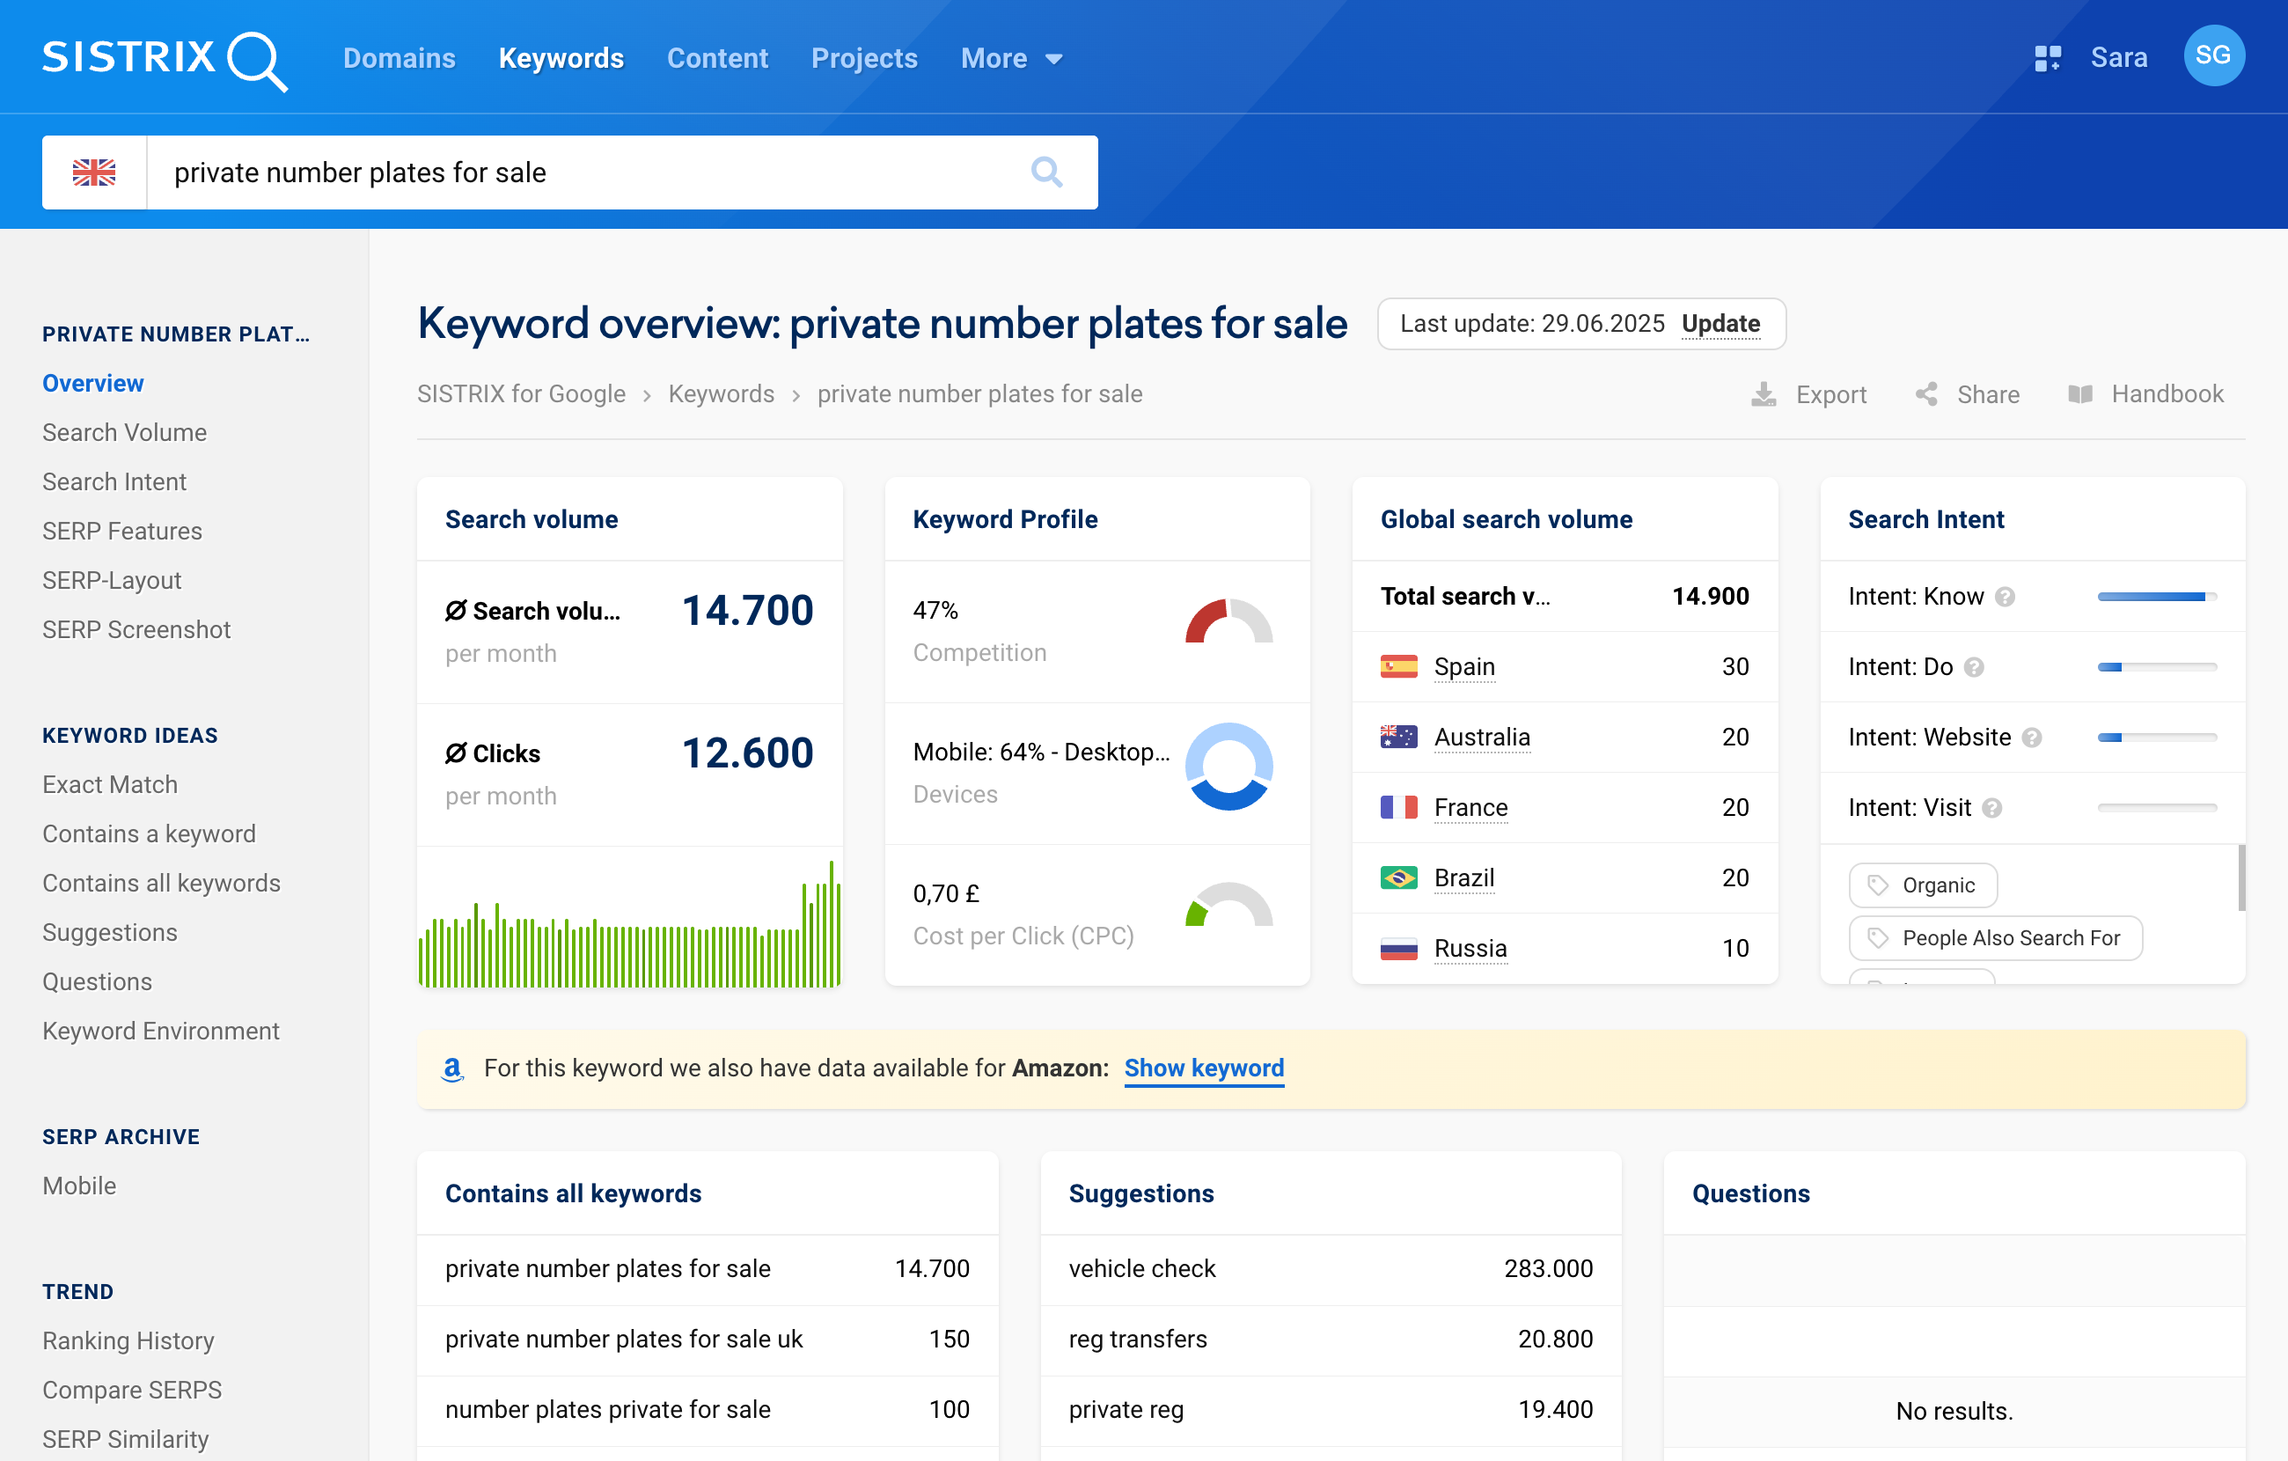Toggle the Organic filter tag
Image resolution: width=2288 pixels, height=1461 pixels.
click(x=1922, y=885)
